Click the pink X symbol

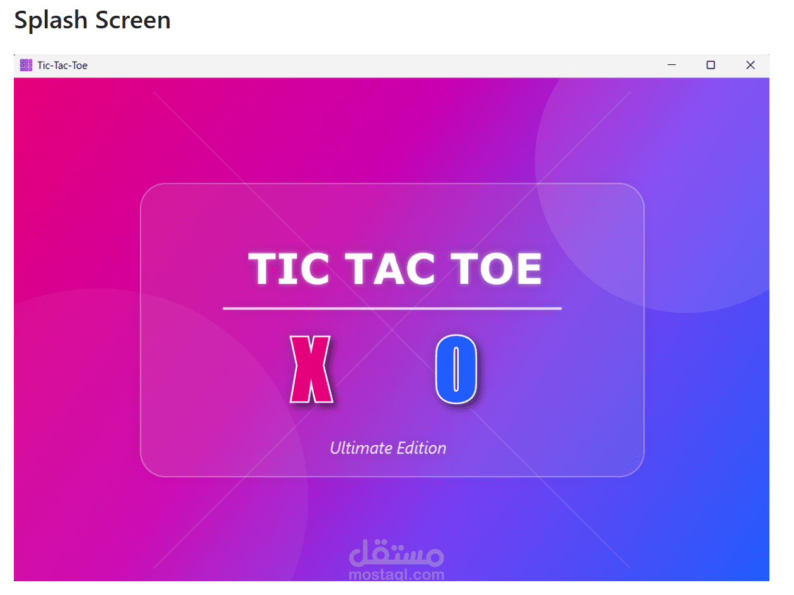310,370
